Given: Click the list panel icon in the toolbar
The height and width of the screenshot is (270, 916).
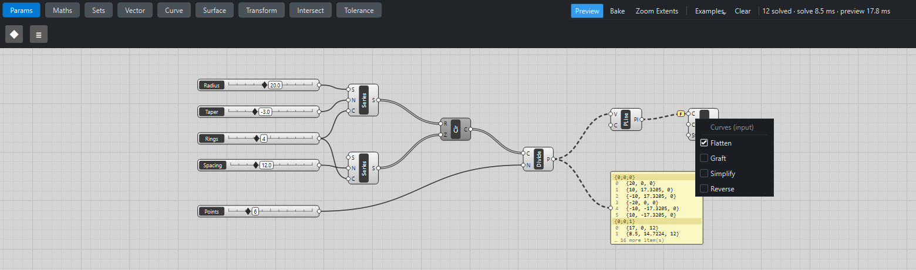Looking at the screenshot, I should click(39, 34).
